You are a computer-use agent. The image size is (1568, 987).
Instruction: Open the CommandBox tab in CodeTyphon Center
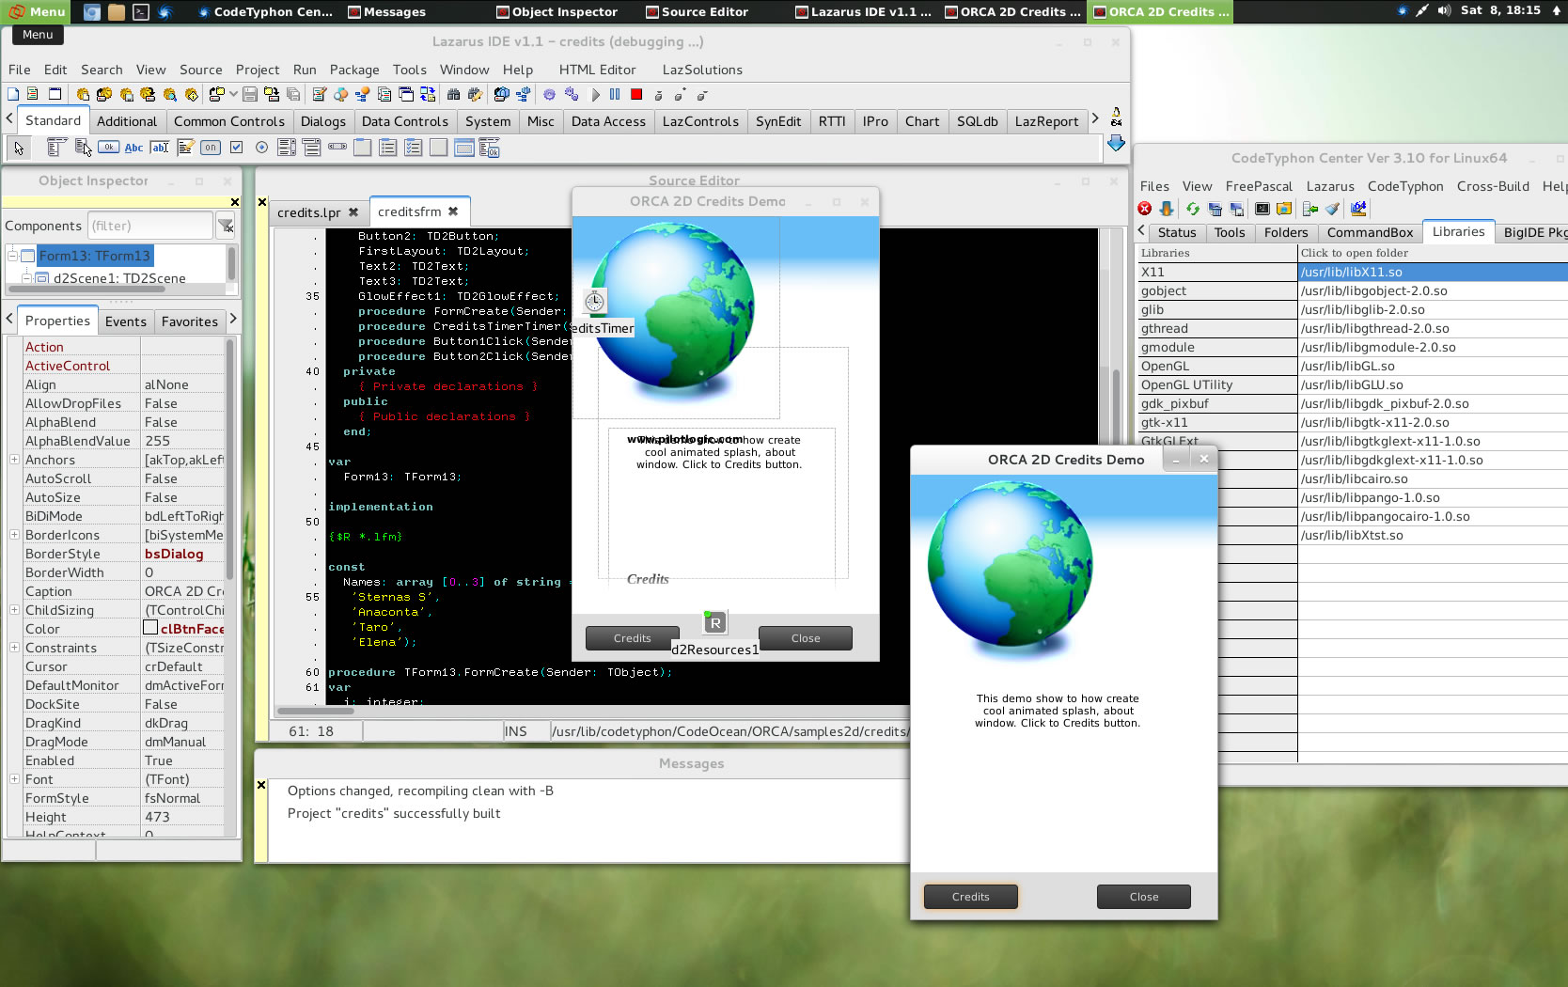tap(1370, 232)
